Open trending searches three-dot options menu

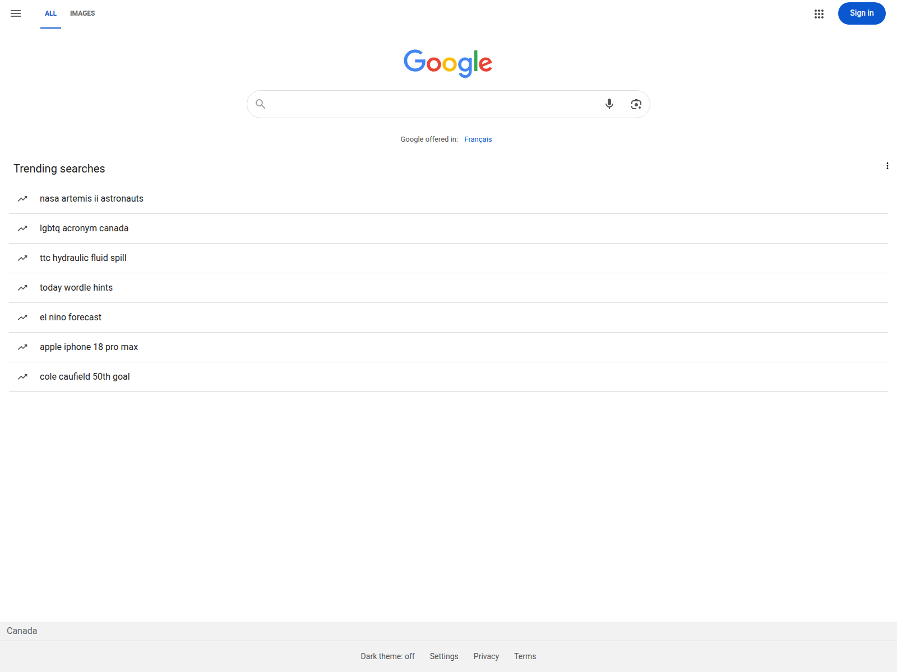(x=887, y=166)
